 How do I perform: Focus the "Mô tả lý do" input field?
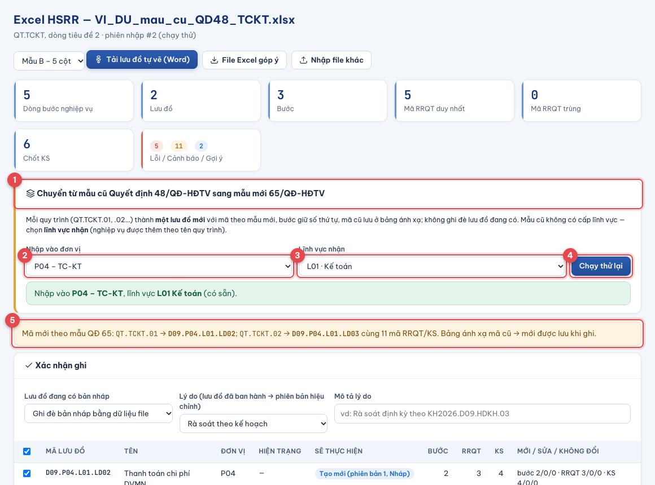click(x=482, y=413)
